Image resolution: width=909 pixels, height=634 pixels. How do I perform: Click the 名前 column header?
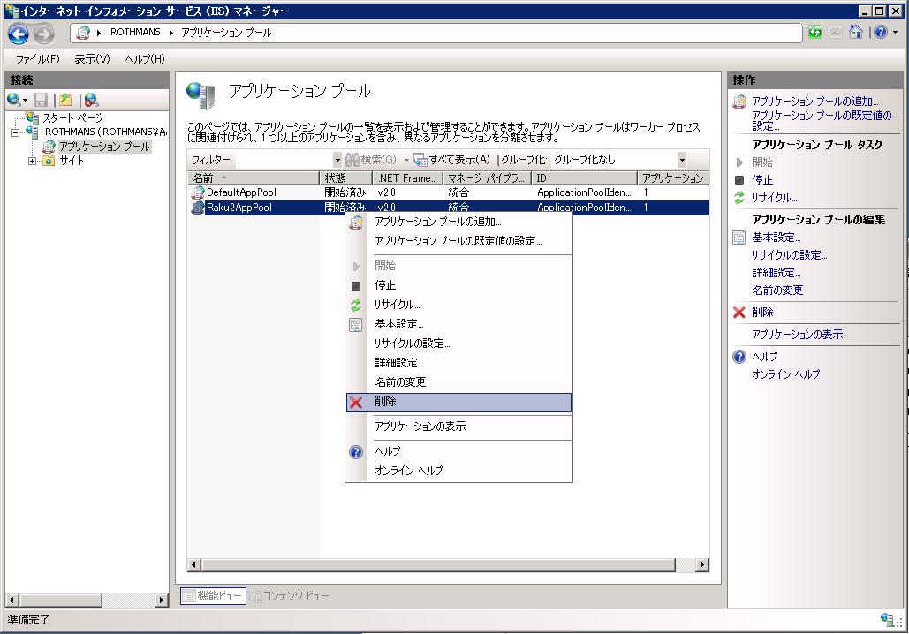click(x=254, y=177)
